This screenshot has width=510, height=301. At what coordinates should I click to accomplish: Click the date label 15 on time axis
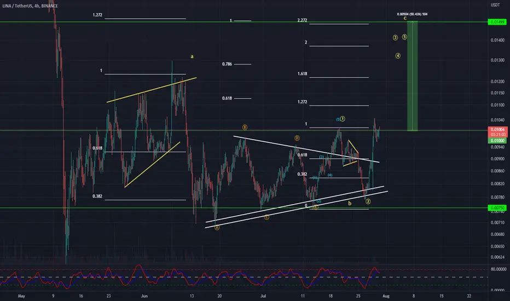442,296
